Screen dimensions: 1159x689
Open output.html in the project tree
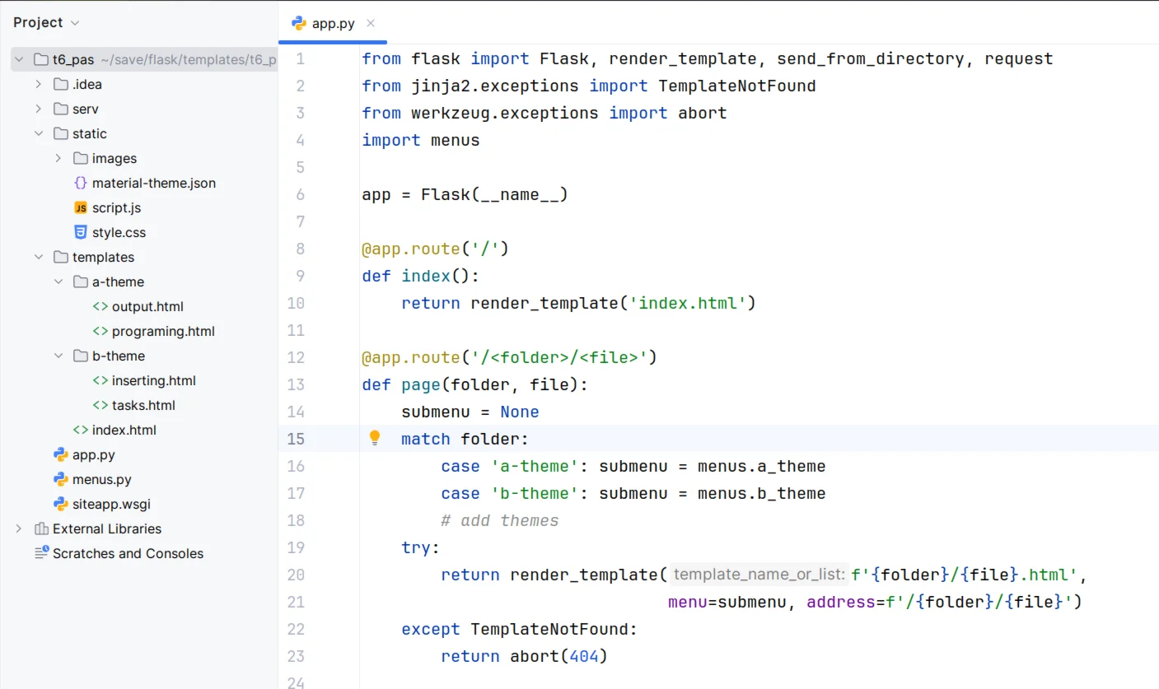pos(147,306)
